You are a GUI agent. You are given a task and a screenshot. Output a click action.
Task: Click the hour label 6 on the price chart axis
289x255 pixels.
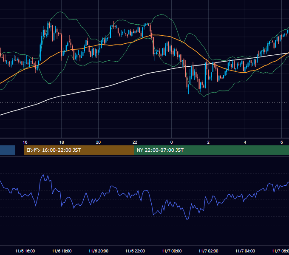[x=282, y=142]
